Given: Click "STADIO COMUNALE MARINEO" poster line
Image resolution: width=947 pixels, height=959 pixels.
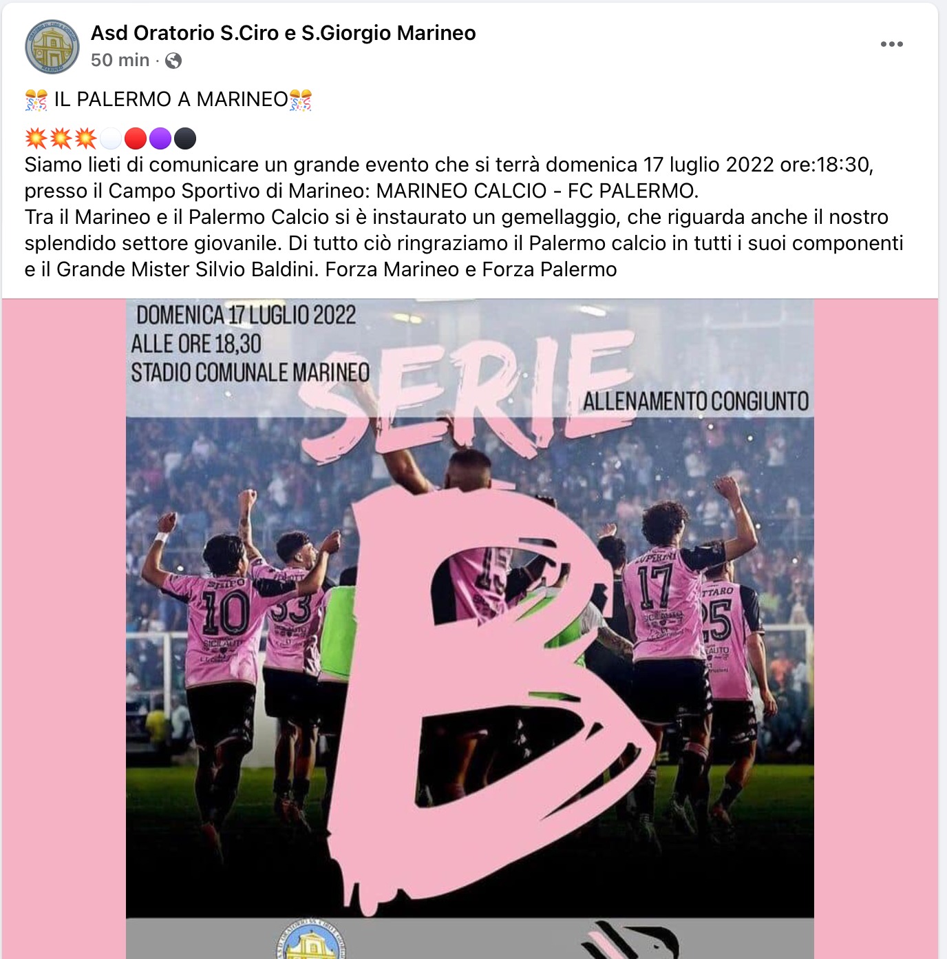Looking at the screenshot, I should (x=251, y=373).
